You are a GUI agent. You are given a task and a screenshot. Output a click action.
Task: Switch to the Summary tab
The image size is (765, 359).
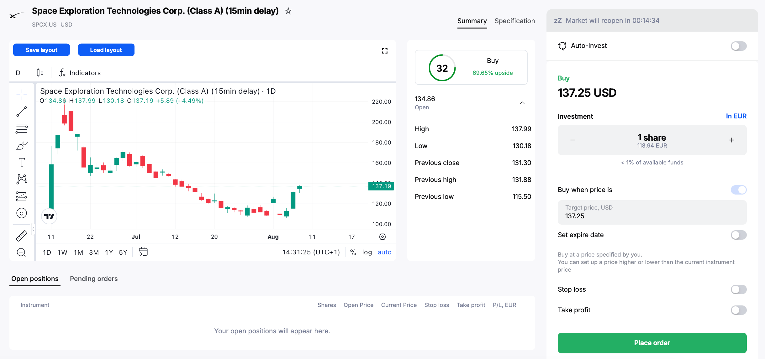[x=472, y=21]
